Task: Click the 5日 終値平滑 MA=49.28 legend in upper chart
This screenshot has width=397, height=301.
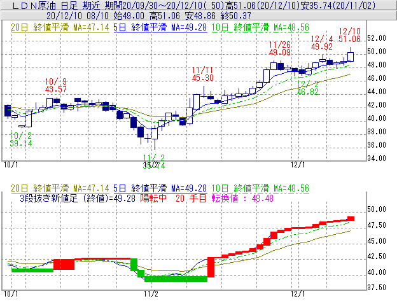Action: pos(160,27)
